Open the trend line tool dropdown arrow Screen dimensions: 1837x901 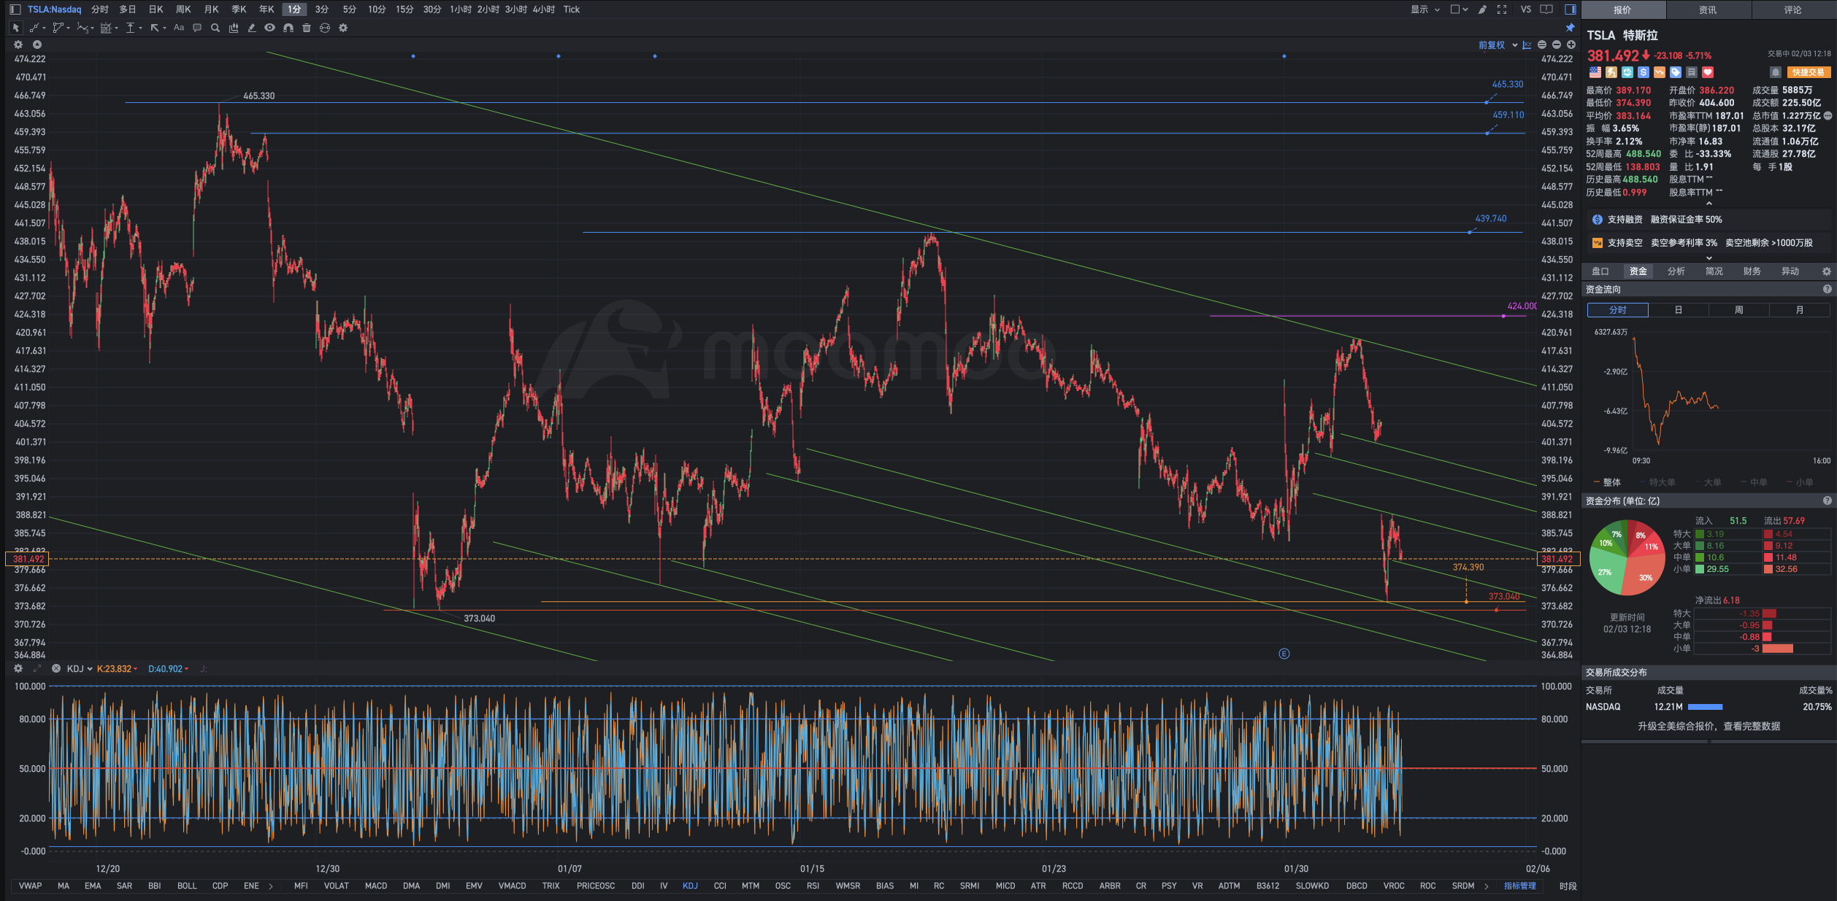point(44,28)
